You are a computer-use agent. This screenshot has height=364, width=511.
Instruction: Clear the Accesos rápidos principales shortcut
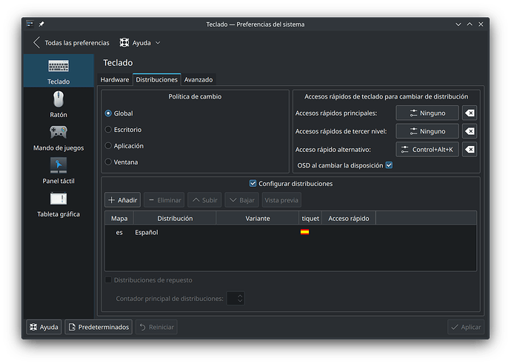[x=469, y=113]
